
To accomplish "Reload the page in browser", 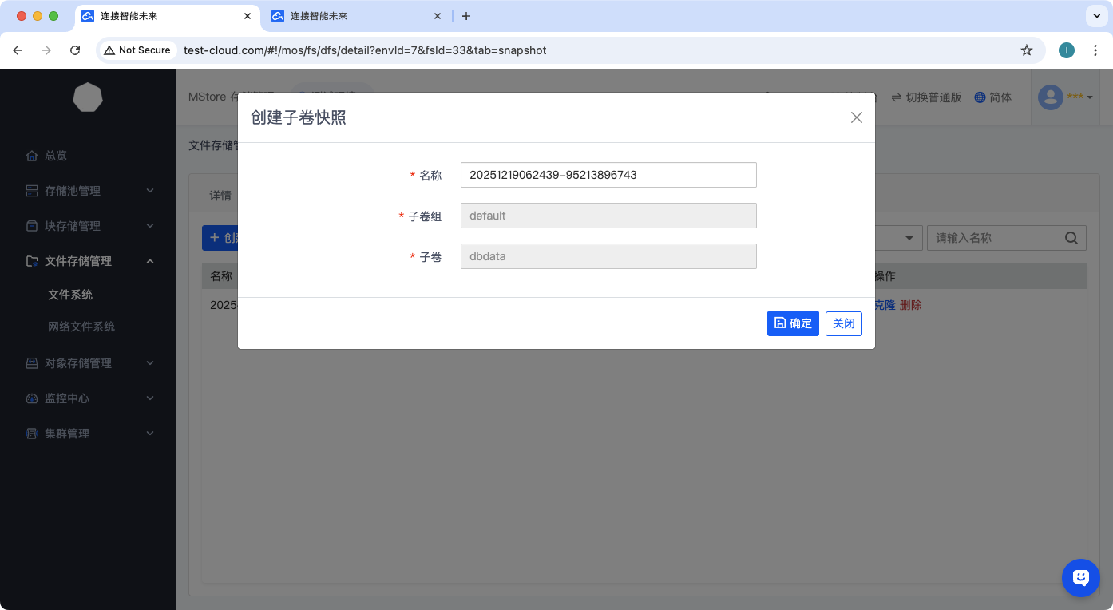I will (x=75, y=50).
